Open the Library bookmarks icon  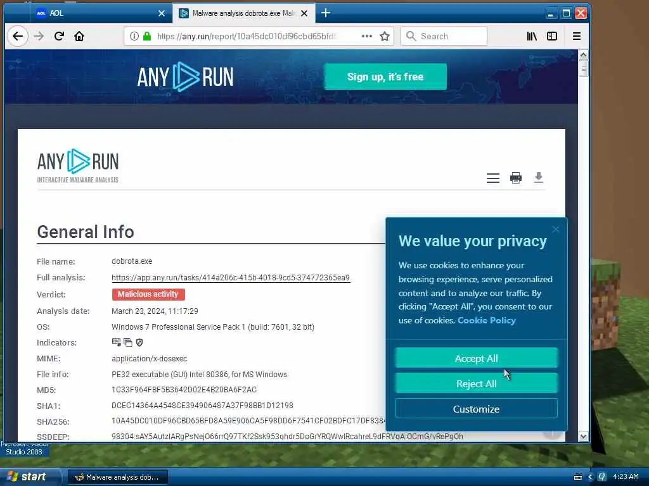coord(532,36)
